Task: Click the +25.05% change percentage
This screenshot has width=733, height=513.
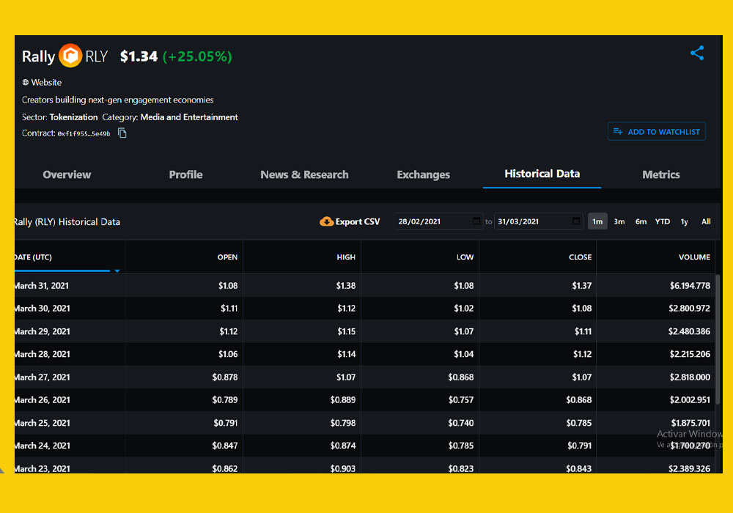Action: pyautogui.click(x=197, y=56)
